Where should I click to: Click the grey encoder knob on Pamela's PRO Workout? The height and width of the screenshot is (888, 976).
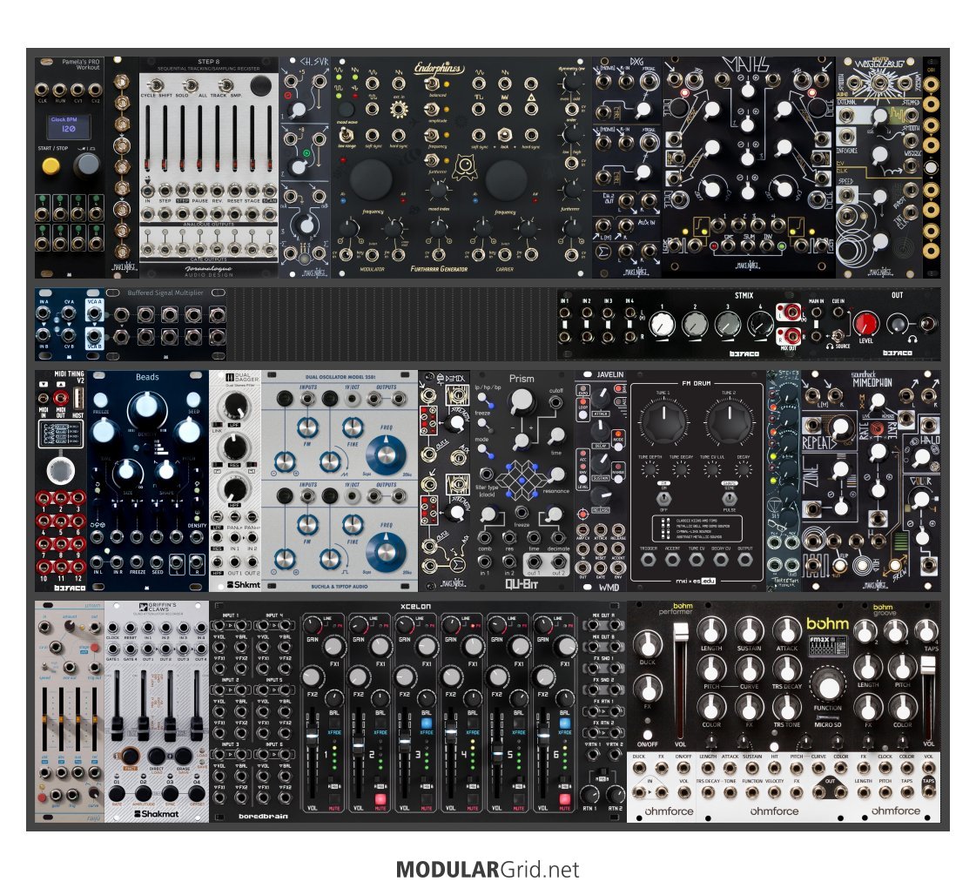[86, 165]
